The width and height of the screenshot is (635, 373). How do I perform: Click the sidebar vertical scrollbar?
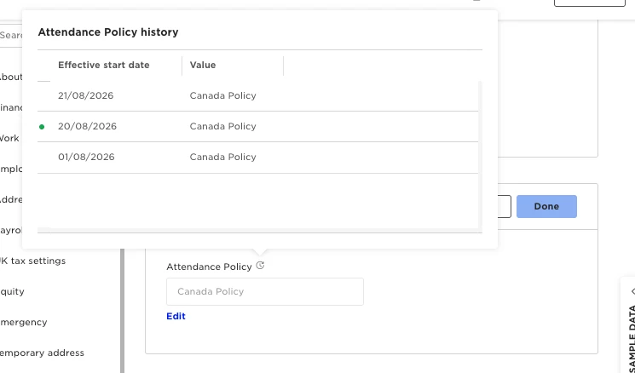coord(122,311)
